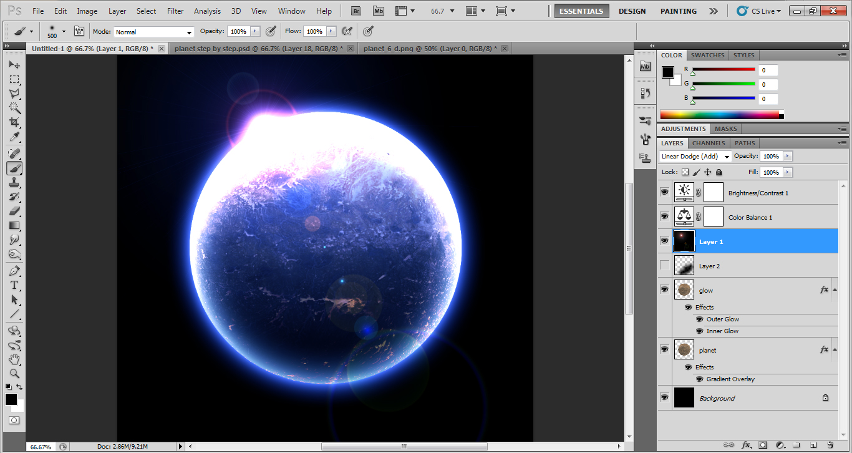Open Adobe Bridge from the application bar

pos(355,11)
